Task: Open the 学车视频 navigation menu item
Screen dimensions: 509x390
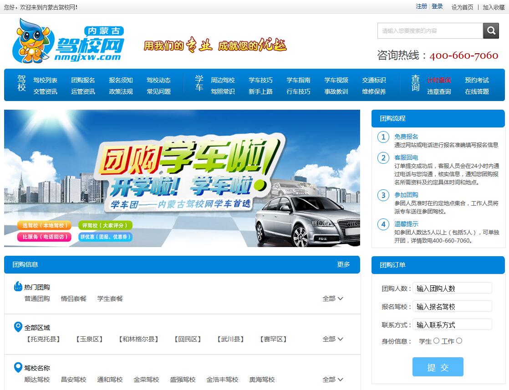Action: point(336,80)
